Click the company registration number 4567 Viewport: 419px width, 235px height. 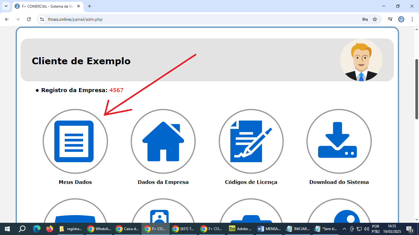coord(117,90)
